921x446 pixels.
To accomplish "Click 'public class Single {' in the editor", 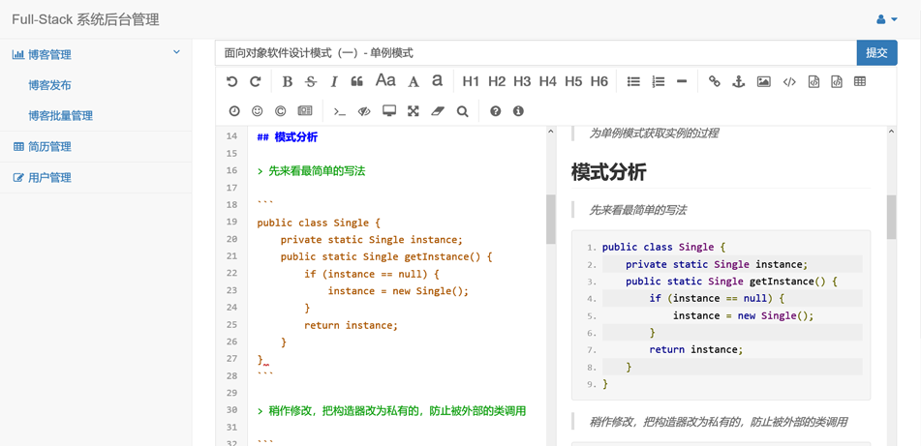I will [x=319, y=223].
